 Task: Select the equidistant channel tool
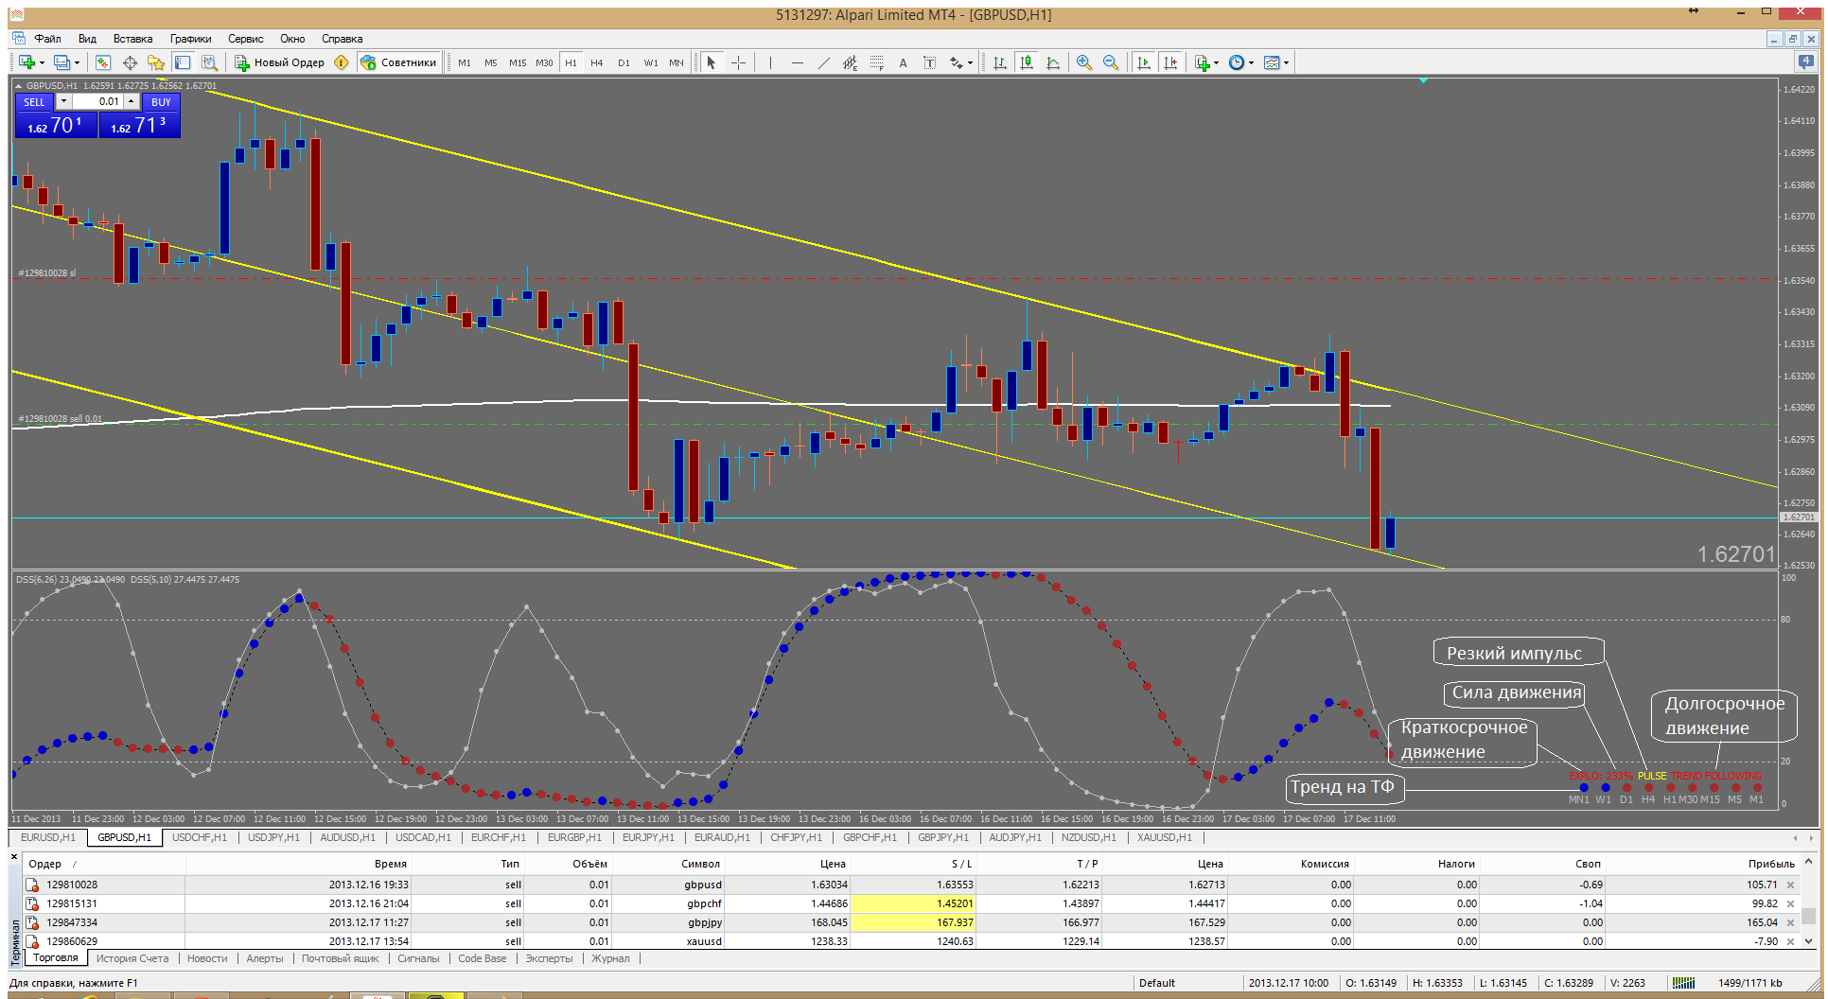[850, 62]
